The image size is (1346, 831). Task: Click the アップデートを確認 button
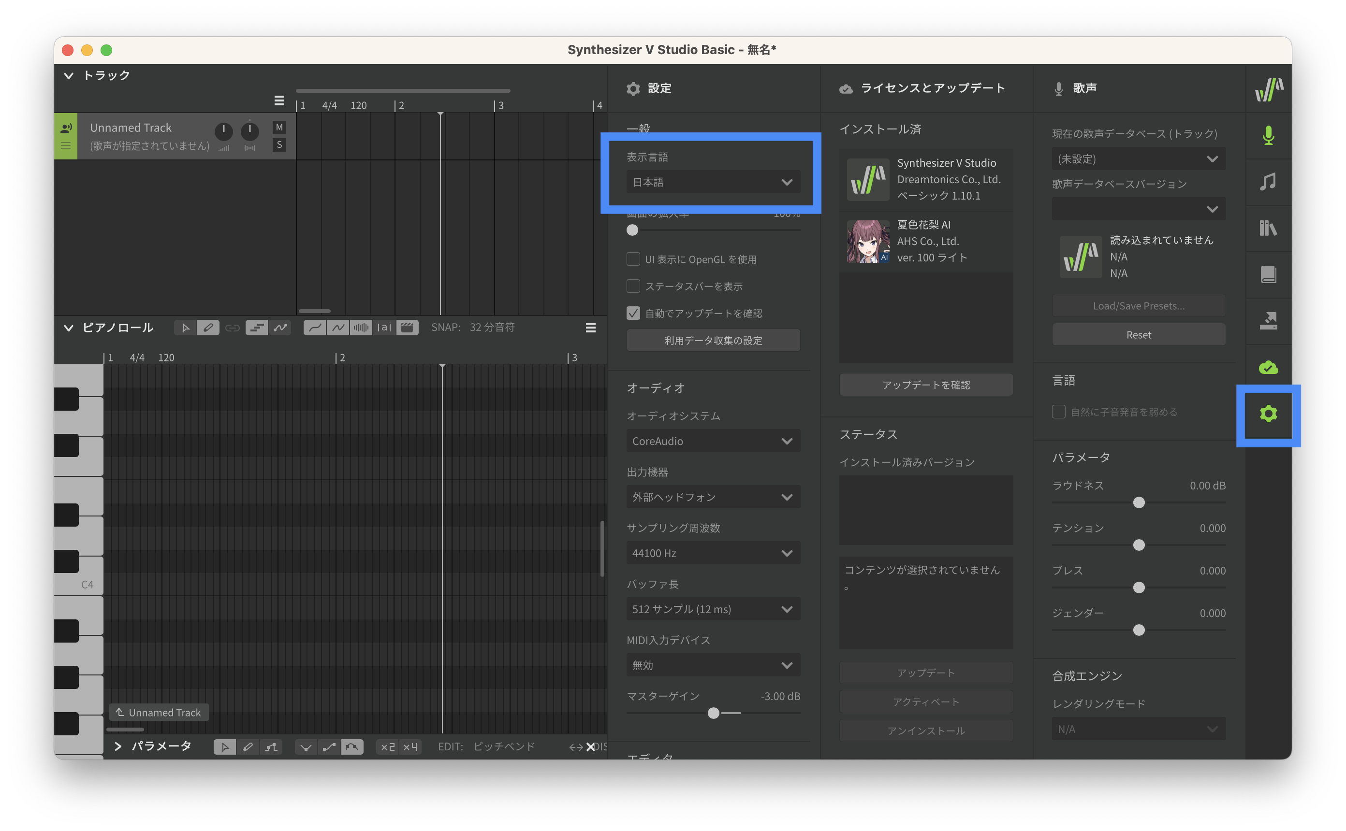(926, 385)
